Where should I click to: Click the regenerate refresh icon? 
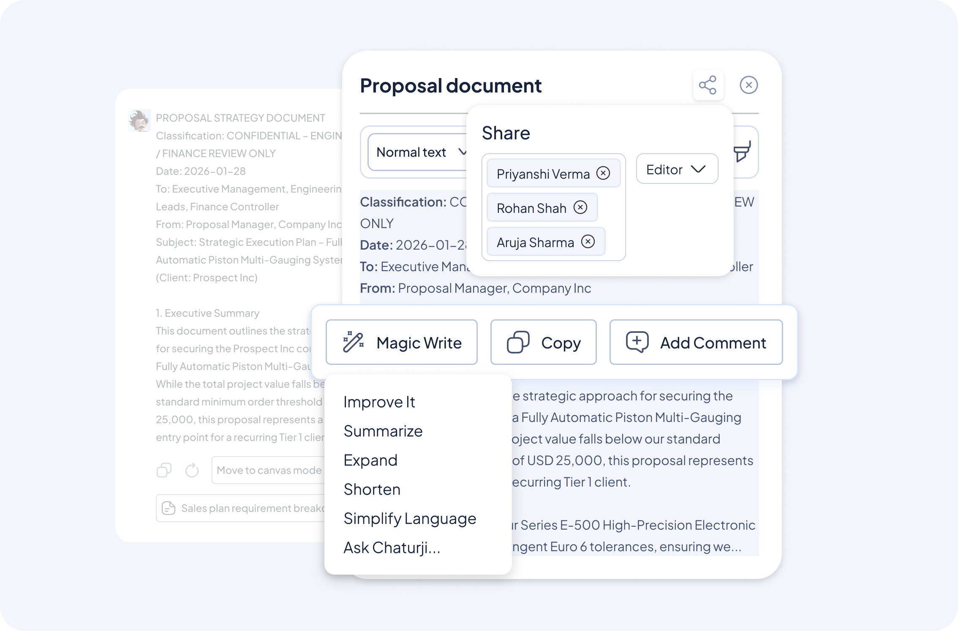(192, 470)
